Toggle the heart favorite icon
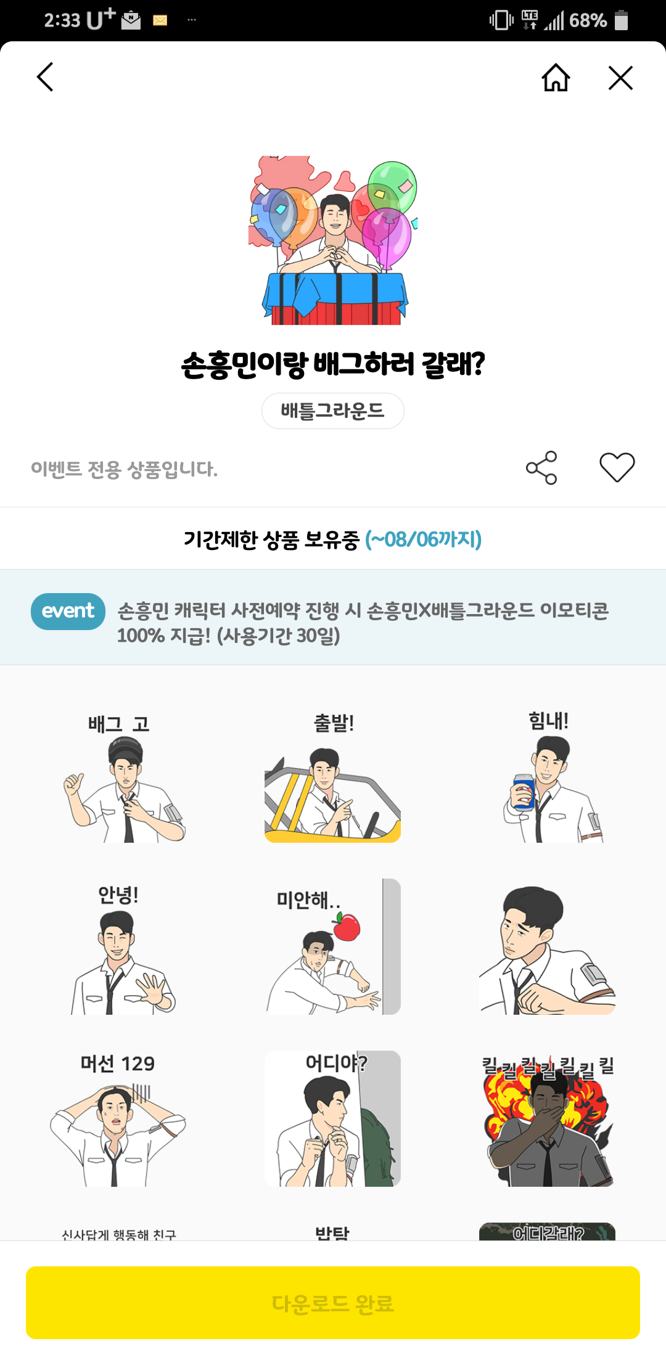The image size is (666, 1365). pos(617,467)
